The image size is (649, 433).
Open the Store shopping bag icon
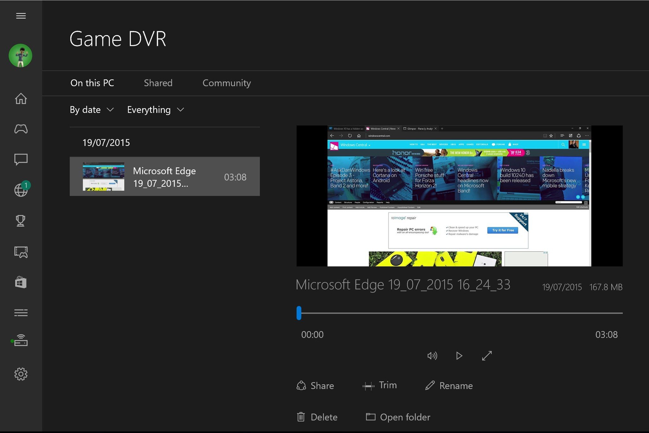[x=21, y=282]
